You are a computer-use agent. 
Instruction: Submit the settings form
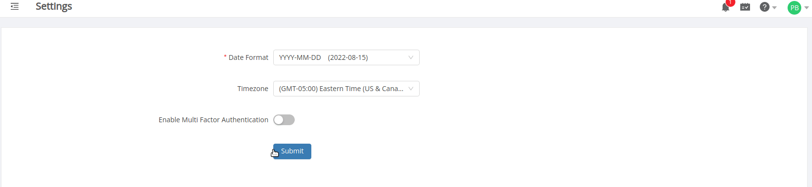[292, 151]
